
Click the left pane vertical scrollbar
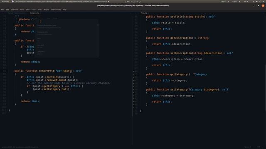pos(132,97)
